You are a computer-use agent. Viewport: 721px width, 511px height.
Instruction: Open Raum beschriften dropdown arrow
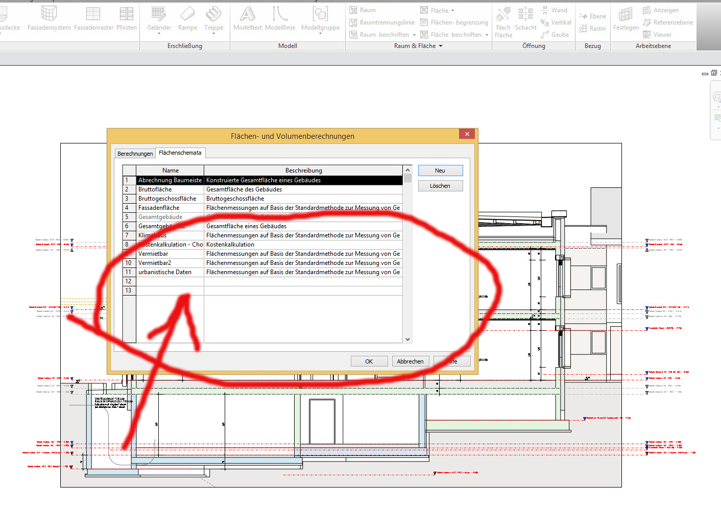pyautogui.click(x=414, y=35)
